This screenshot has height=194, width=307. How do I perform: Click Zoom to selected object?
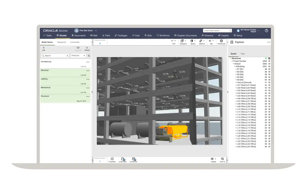coord(222,159)
